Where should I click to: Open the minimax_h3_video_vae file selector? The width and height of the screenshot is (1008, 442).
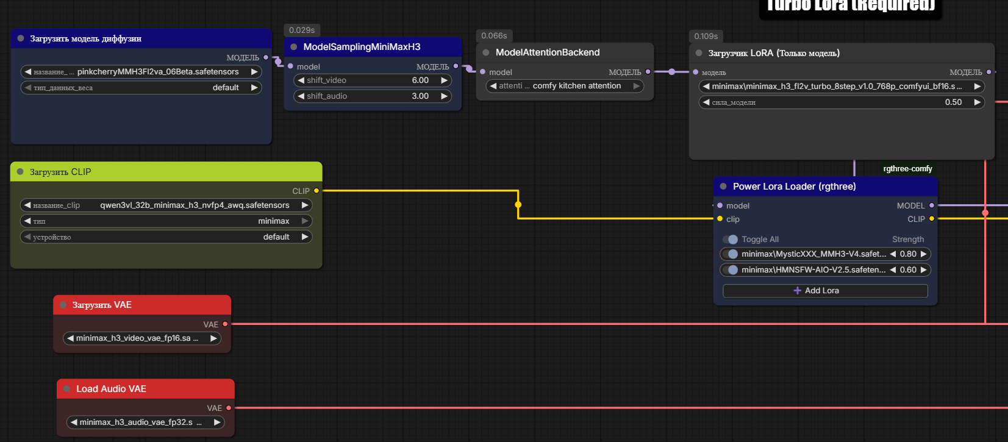[x=142, y=338]
